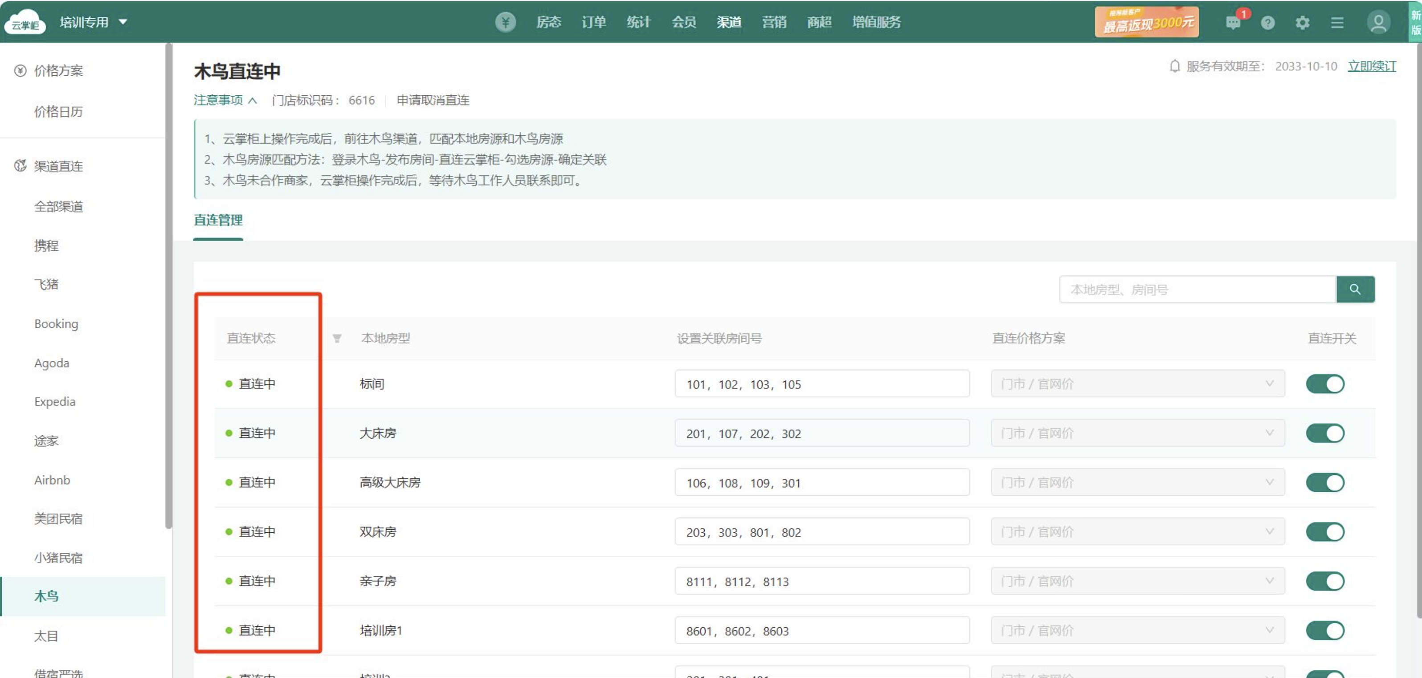Click the hamburger list menu icon

(1337, 23)
